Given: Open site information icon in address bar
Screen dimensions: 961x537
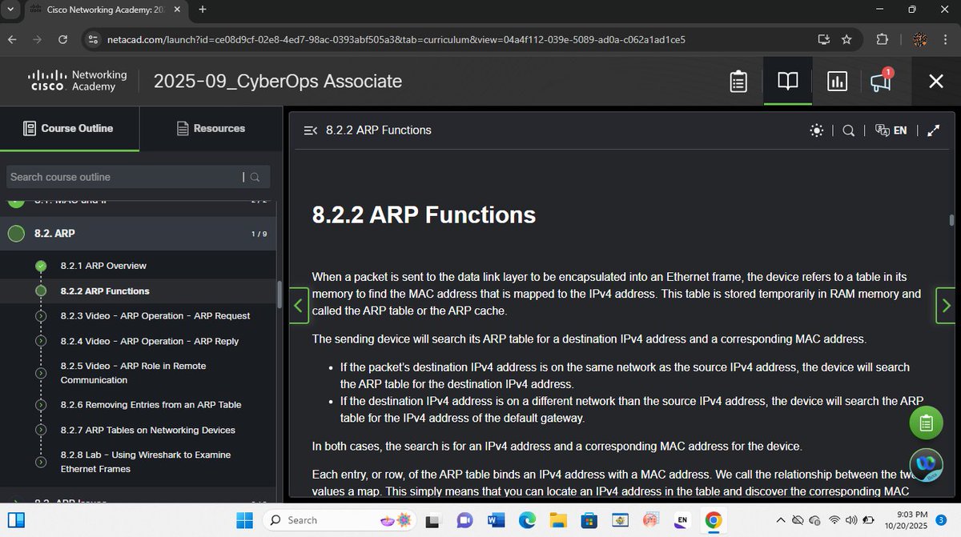Looking at the screenshot, I should click(x=93, y=39).
